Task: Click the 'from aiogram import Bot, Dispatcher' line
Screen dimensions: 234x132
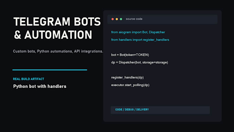Action: tap(138, 32)
